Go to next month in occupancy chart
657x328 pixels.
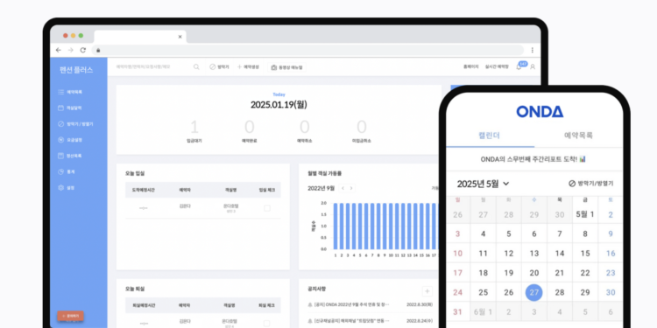351,188
